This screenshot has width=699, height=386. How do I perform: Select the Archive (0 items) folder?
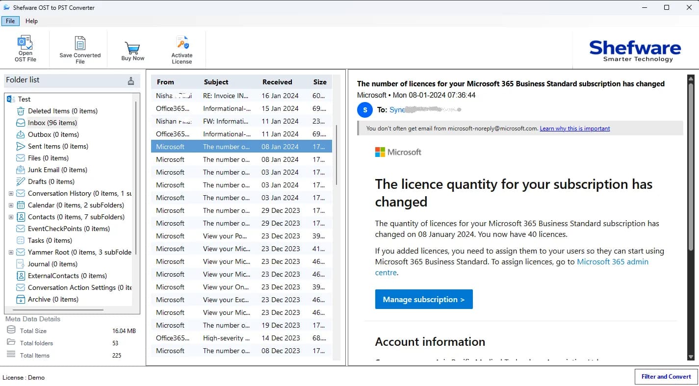pyautogui.click(x=53, y=299)
